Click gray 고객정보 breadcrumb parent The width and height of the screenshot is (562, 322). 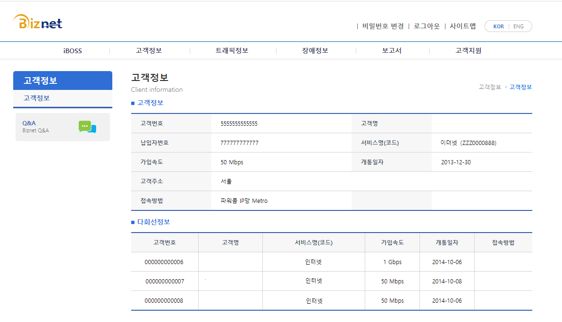coord(490,87)
